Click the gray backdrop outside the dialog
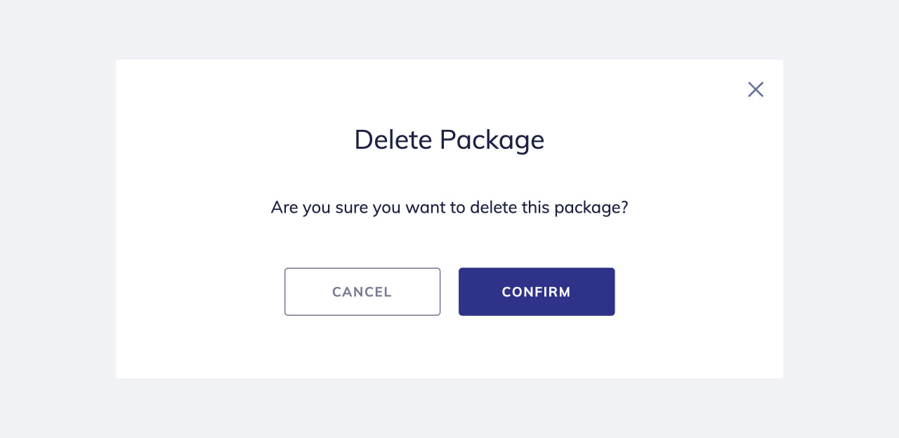Image resolution: width=899 pixels, height=438 pixels. coord(56,219)
